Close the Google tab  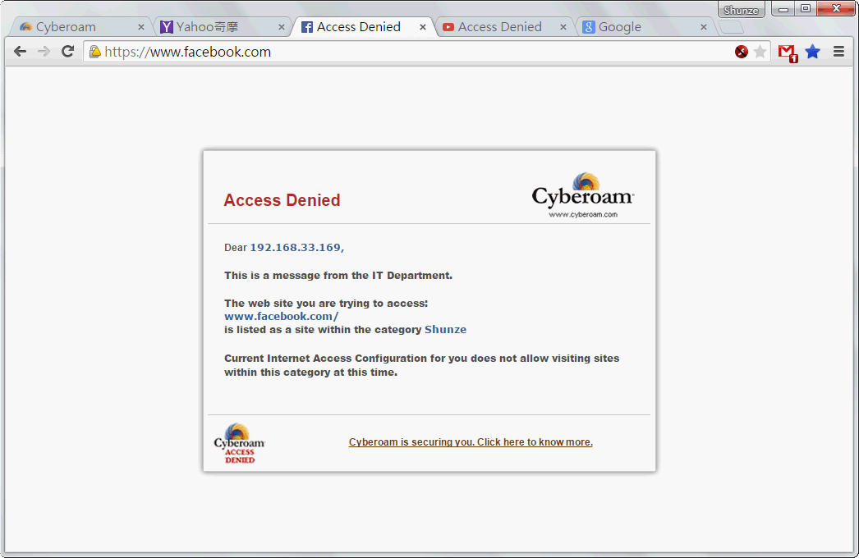pos(704,27)
